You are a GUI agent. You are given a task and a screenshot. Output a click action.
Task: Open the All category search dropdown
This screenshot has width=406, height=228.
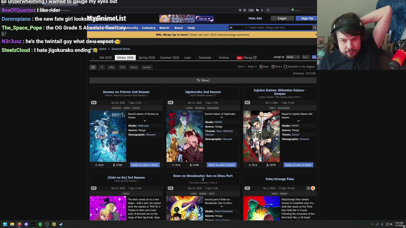click(238, 28)
